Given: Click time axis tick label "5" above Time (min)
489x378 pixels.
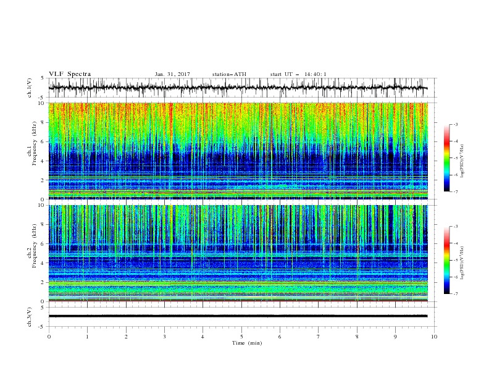Looking at the screenshot, I should (x=241, y=337).
